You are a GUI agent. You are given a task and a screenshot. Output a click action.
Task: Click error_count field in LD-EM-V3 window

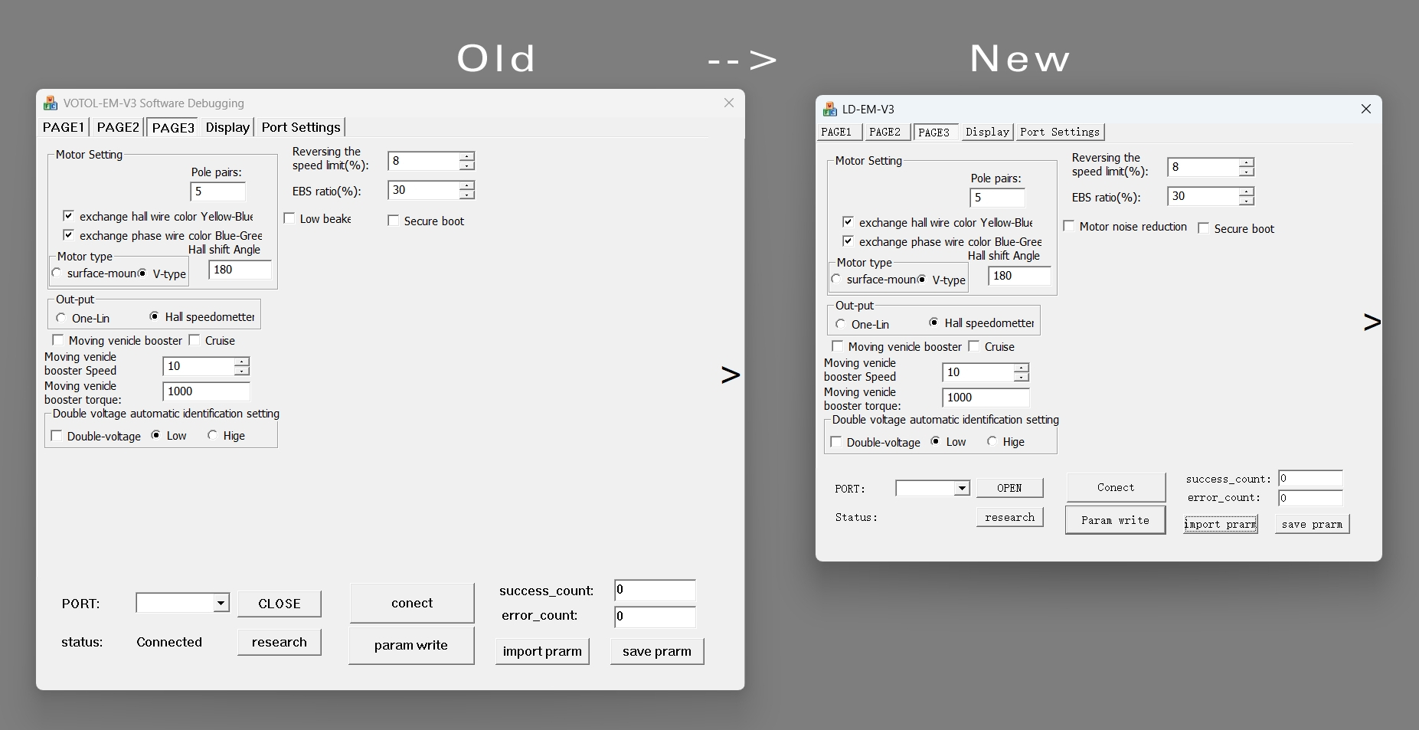[1310, 498]
